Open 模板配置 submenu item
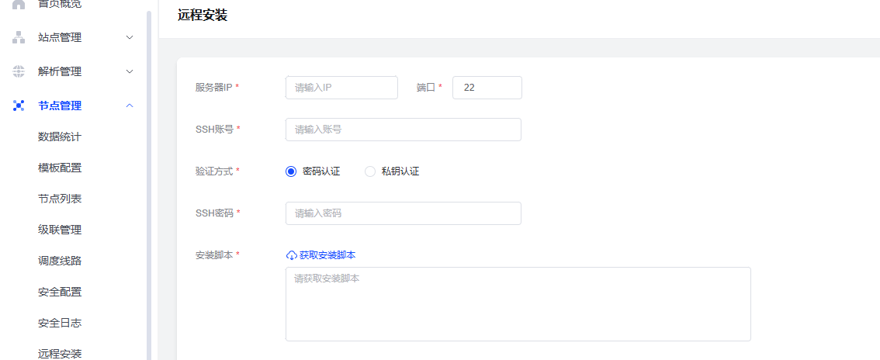The image size is (880, 360). (x=60, y=168)
